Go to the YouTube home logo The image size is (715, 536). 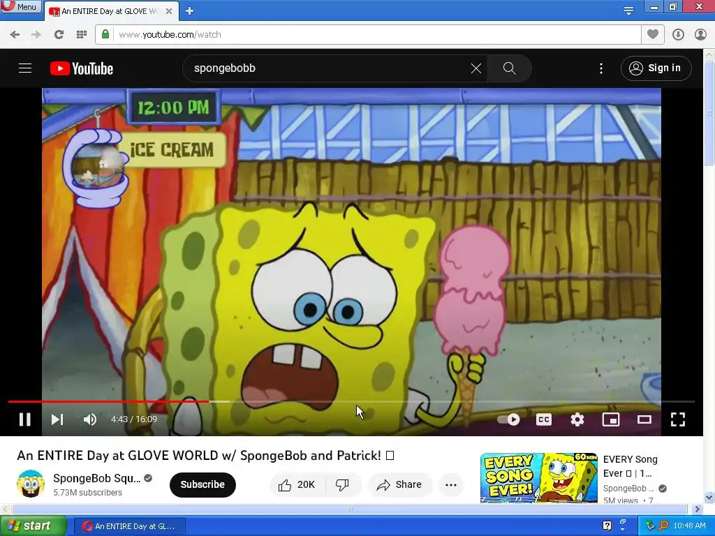pos(82,68)
